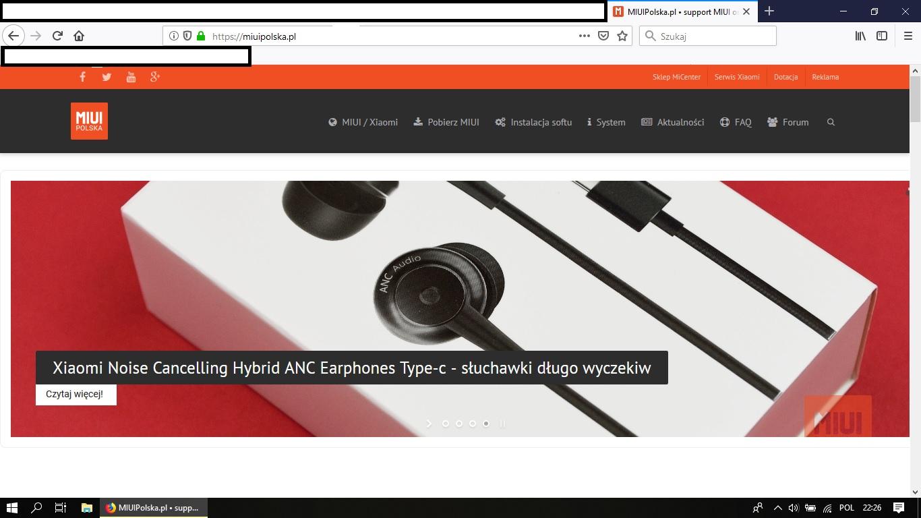This screenshot has height=518, width=921.
Task: Go to Firefox home page icon
Action: [x=79, y=36]
